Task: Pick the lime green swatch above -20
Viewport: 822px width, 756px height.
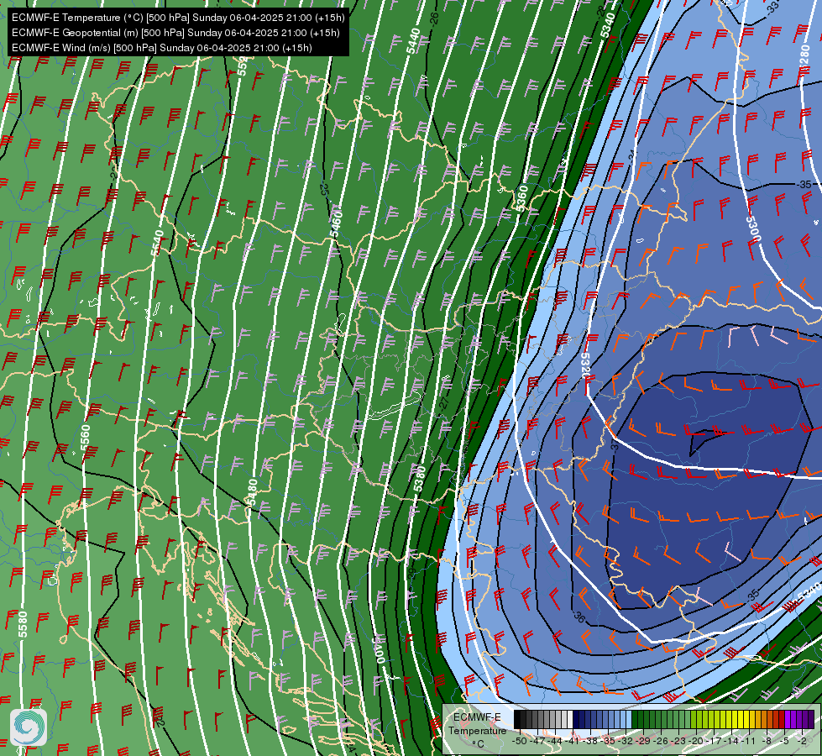Action: click(699, 719)
